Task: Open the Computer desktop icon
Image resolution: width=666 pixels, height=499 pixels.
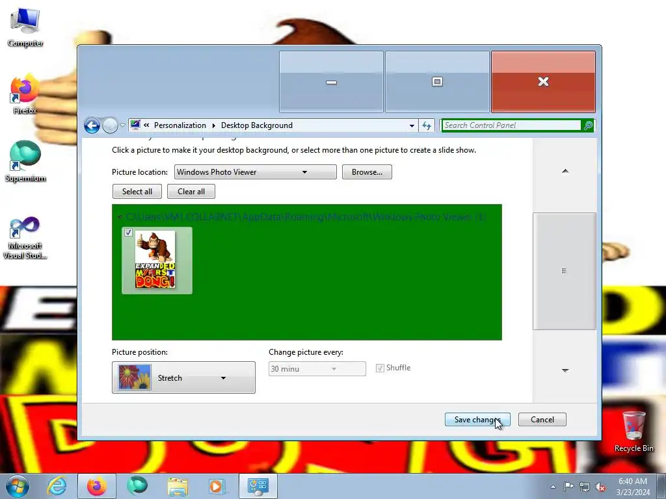Action: coord(25,27)
